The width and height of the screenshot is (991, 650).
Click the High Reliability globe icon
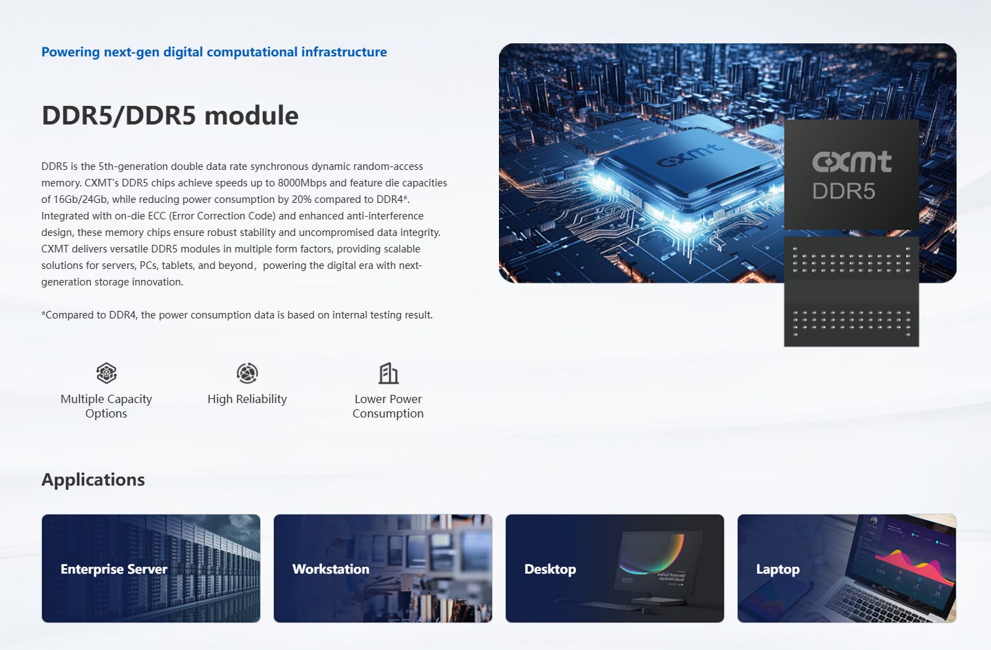click(x=247, y=373)
